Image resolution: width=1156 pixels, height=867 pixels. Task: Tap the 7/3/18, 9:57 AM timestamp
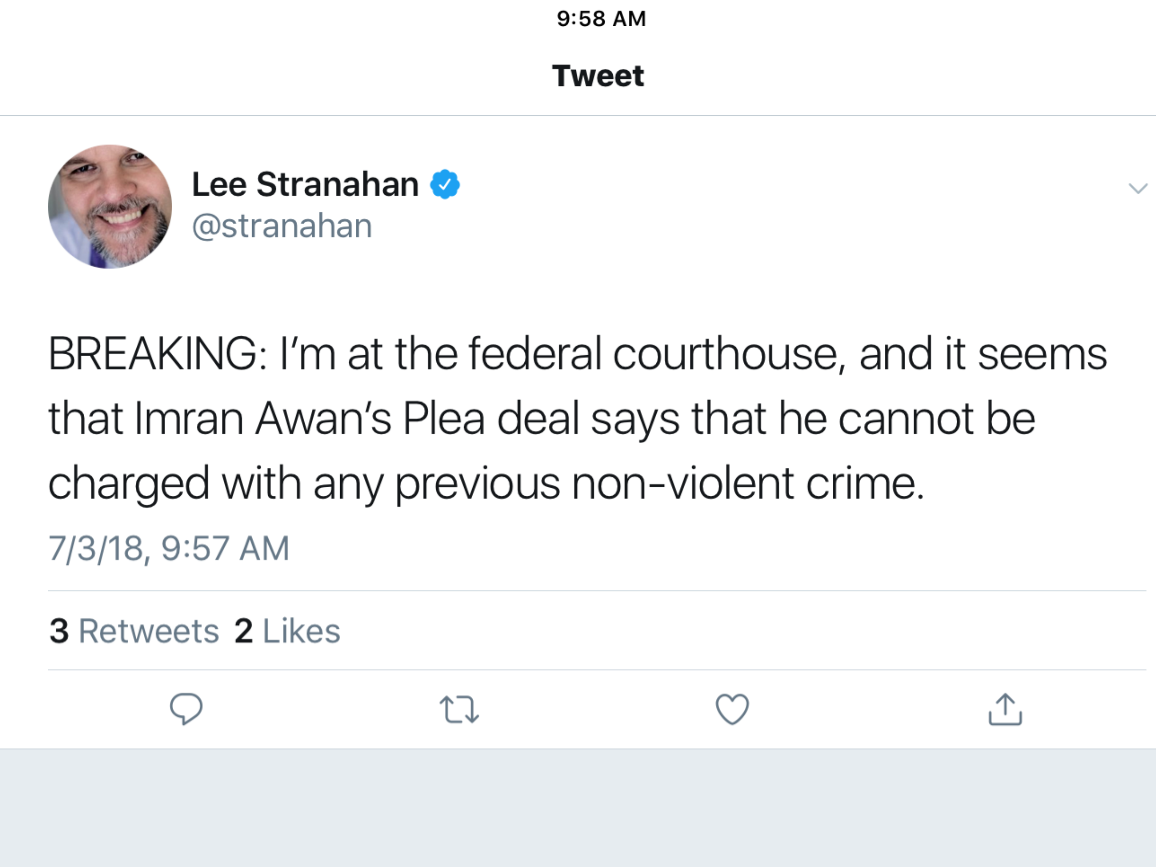(168, 548)
